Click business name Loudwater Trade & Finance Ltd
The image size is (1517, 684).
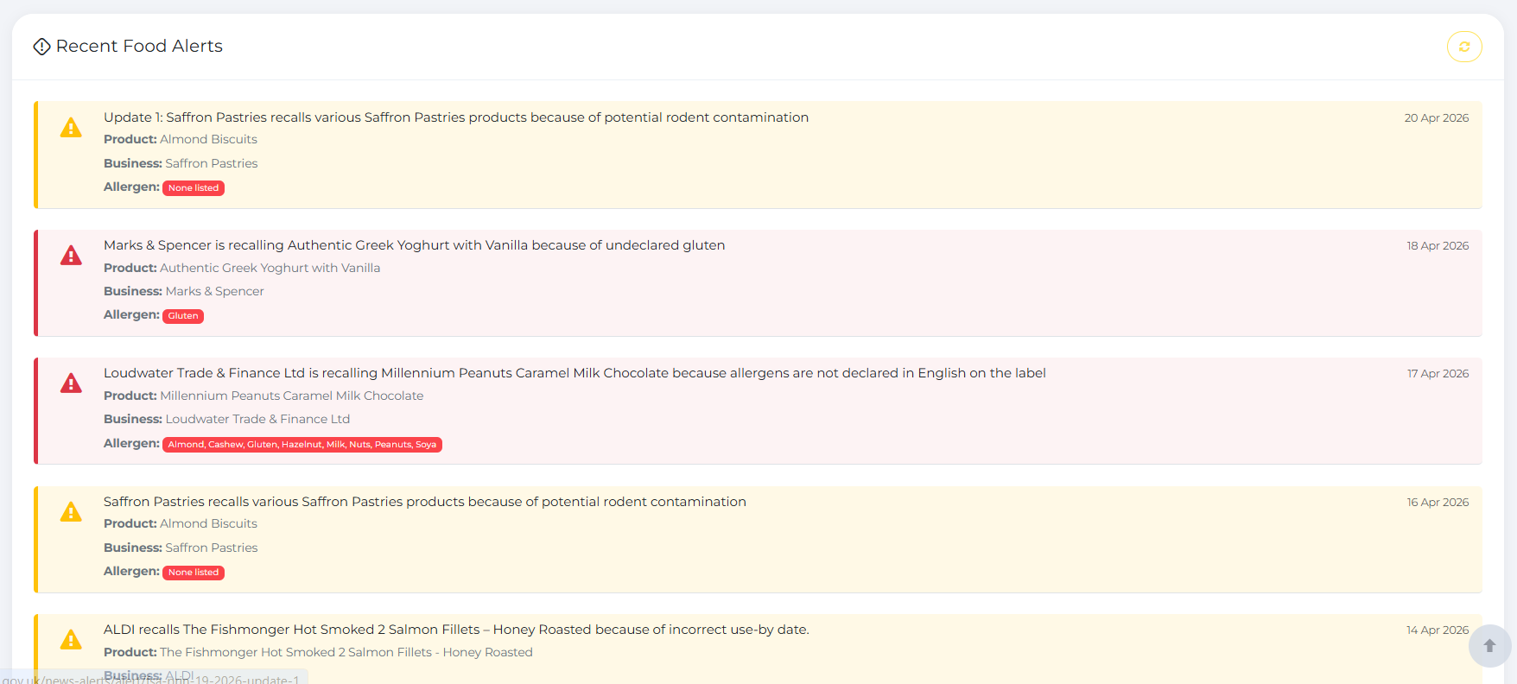tap(257, 419)
